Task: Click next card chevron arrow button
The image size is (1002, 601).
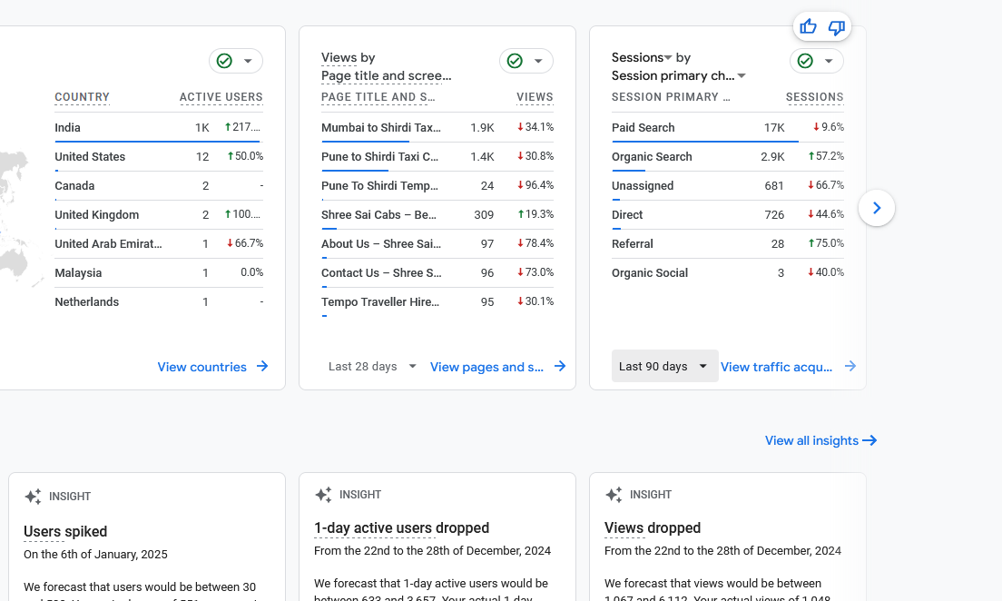Action: (x=876, y=208)
